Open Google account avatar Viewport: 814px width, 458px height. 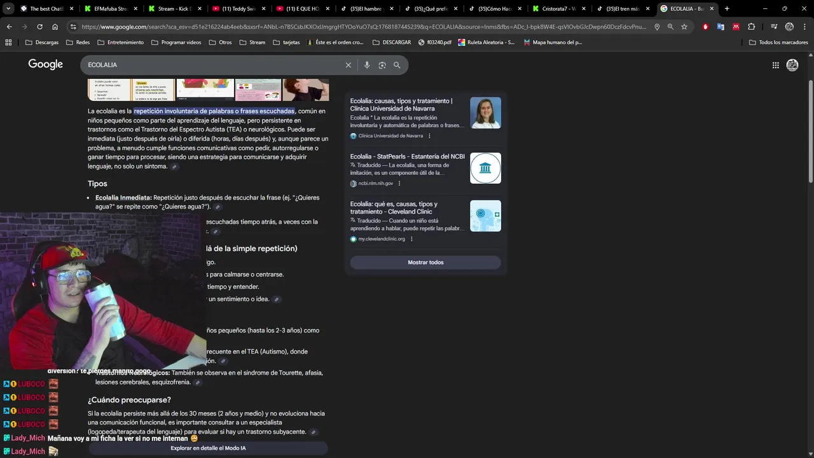click(792, 65)
